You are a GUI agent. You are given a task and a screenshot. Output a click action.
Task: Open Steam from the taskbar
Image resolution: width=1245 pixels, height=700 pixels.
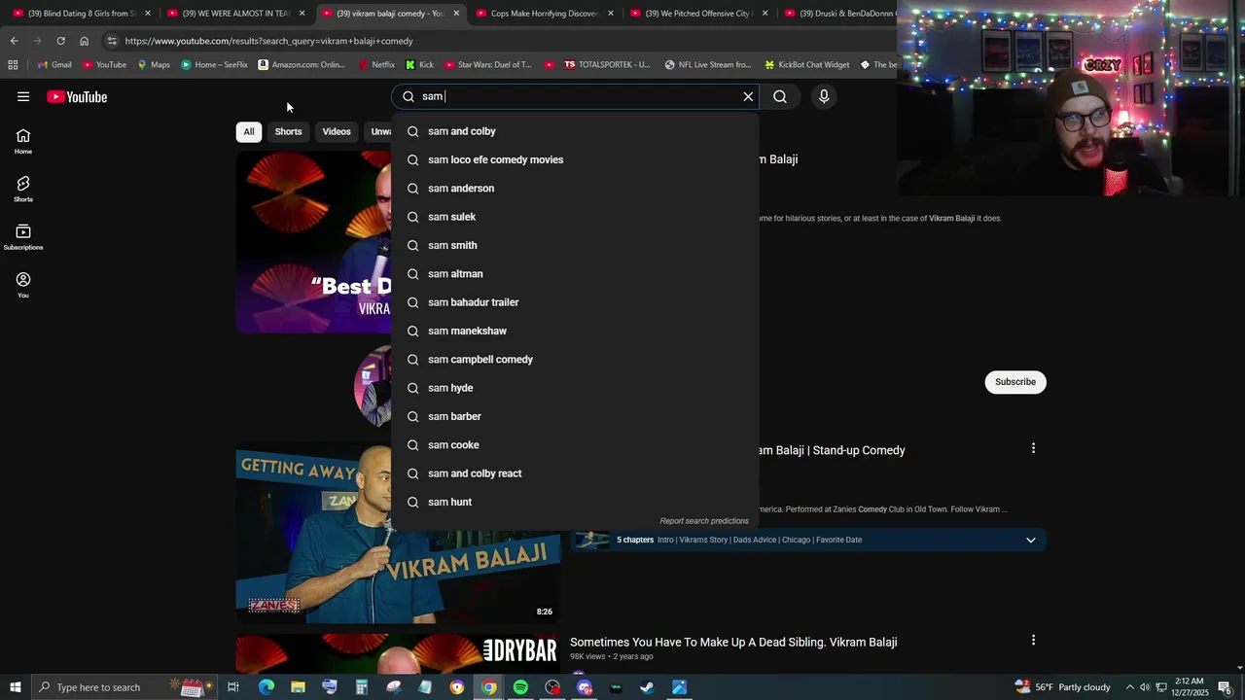647,687
